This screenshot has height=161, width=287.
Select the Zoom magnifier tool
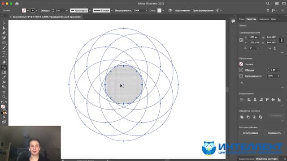pos(4,97)
